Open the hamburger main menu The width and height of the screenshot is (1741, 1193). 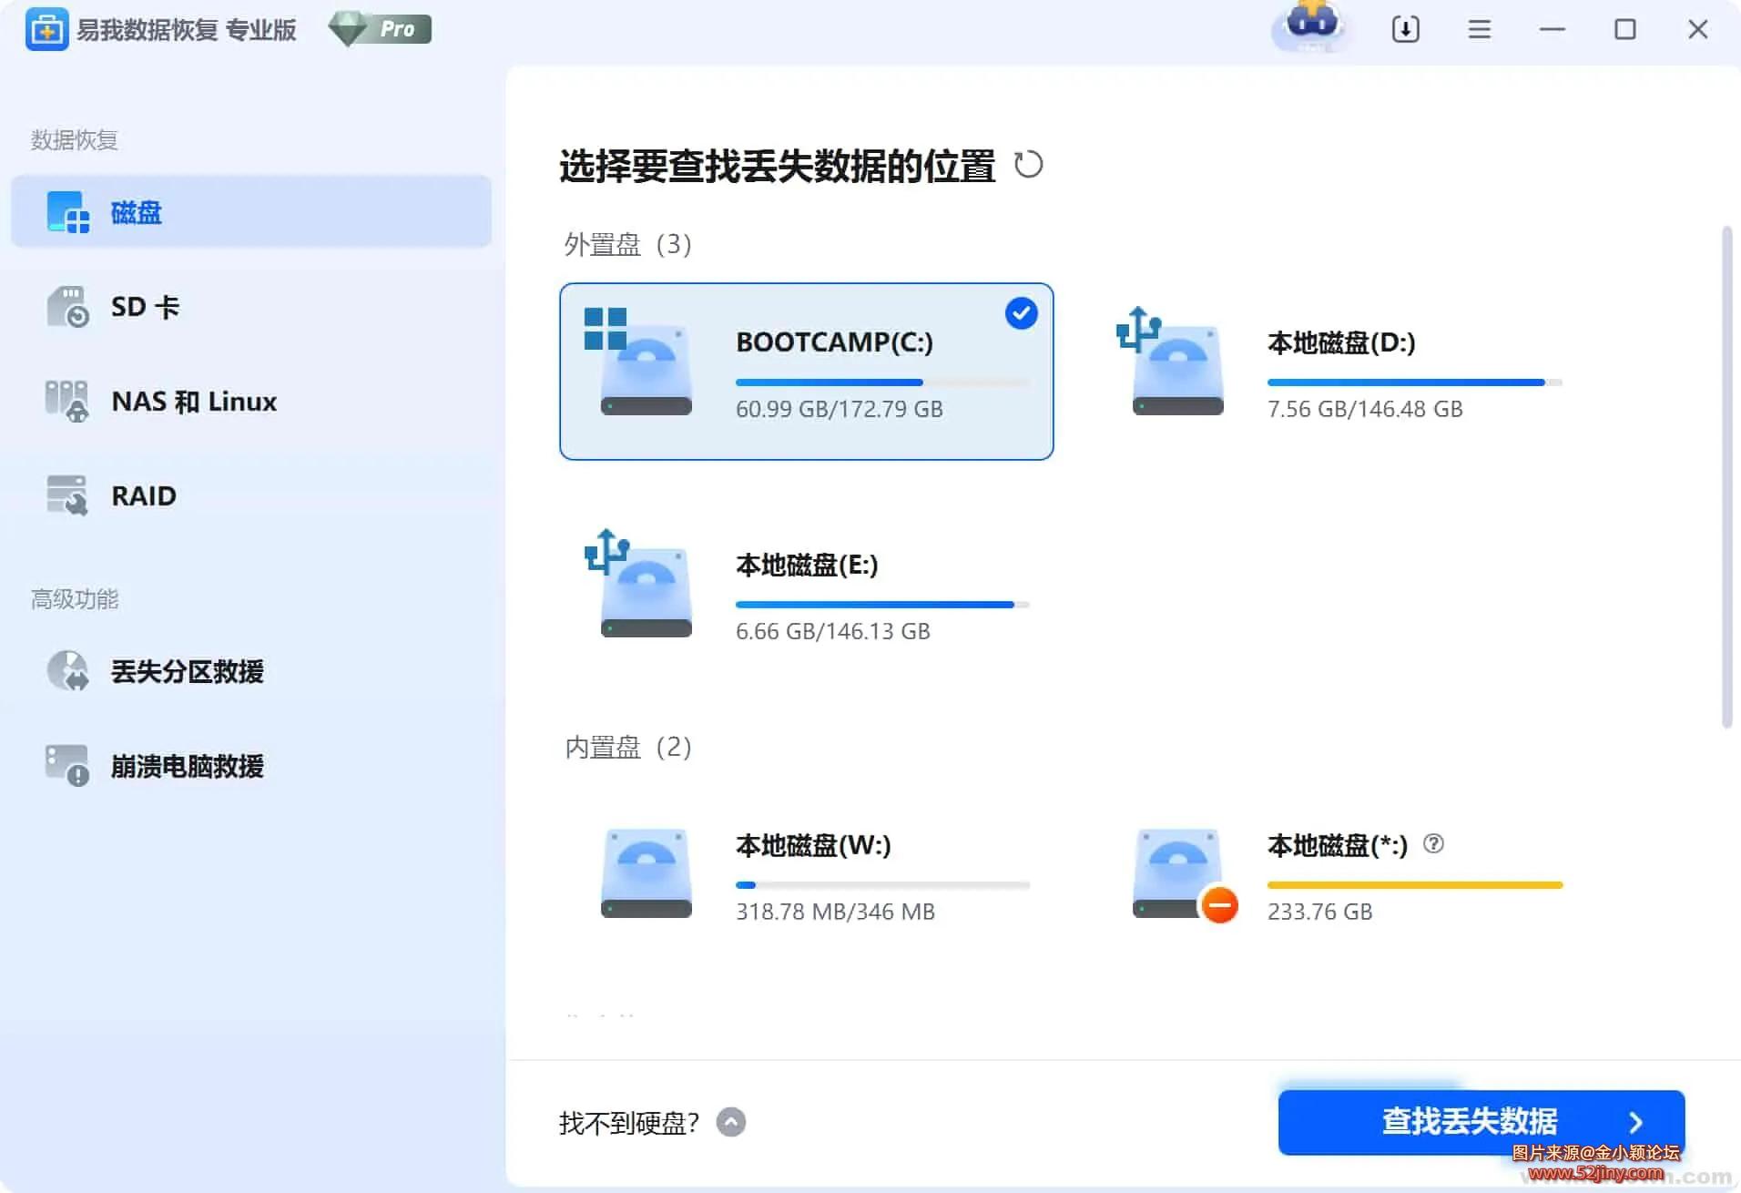(x=1478, y=29)
